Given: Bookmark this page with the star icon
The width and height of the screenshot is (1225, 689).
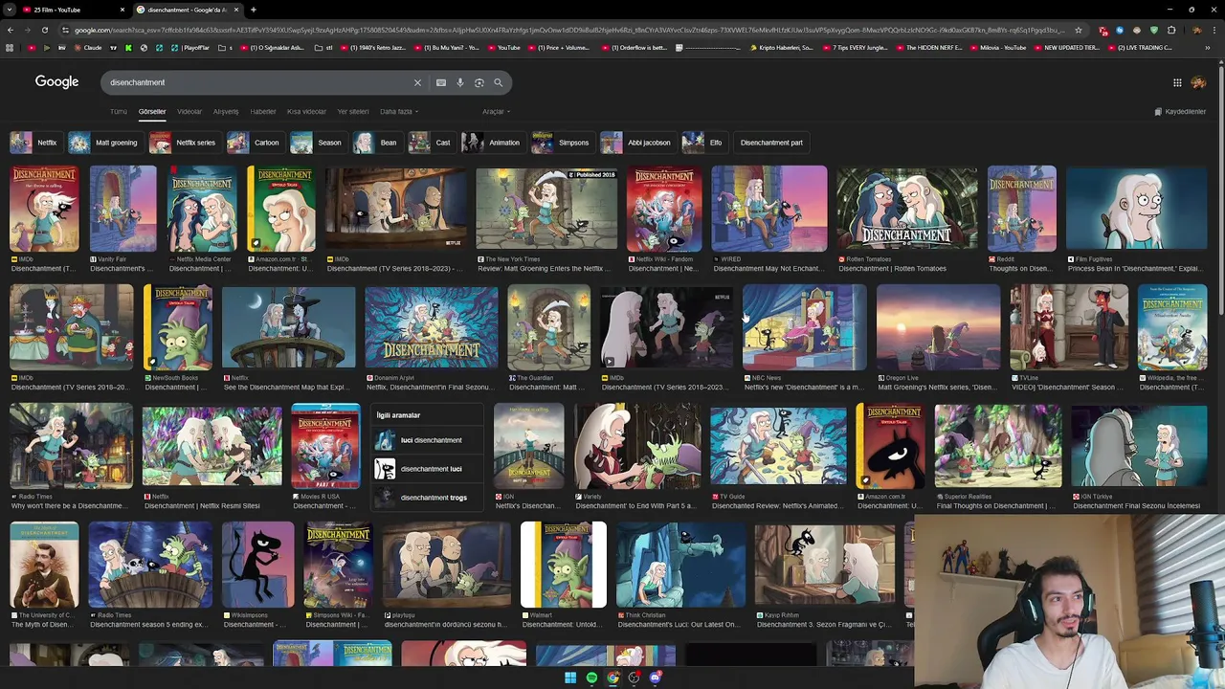Looking at the screenshot, I should coord(1079,30).
